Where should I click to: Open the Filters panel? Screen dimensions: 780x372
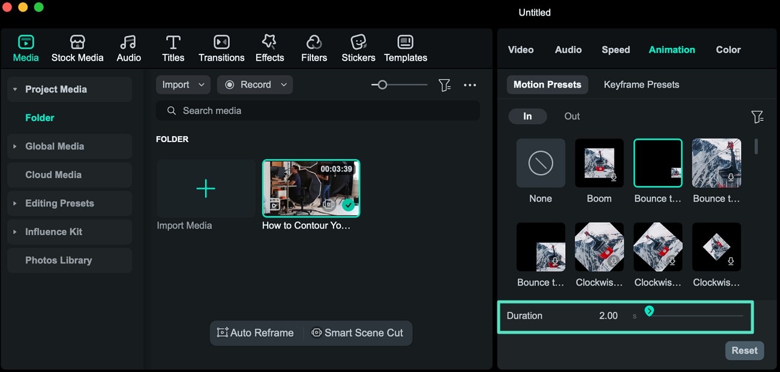click(314, 48)
